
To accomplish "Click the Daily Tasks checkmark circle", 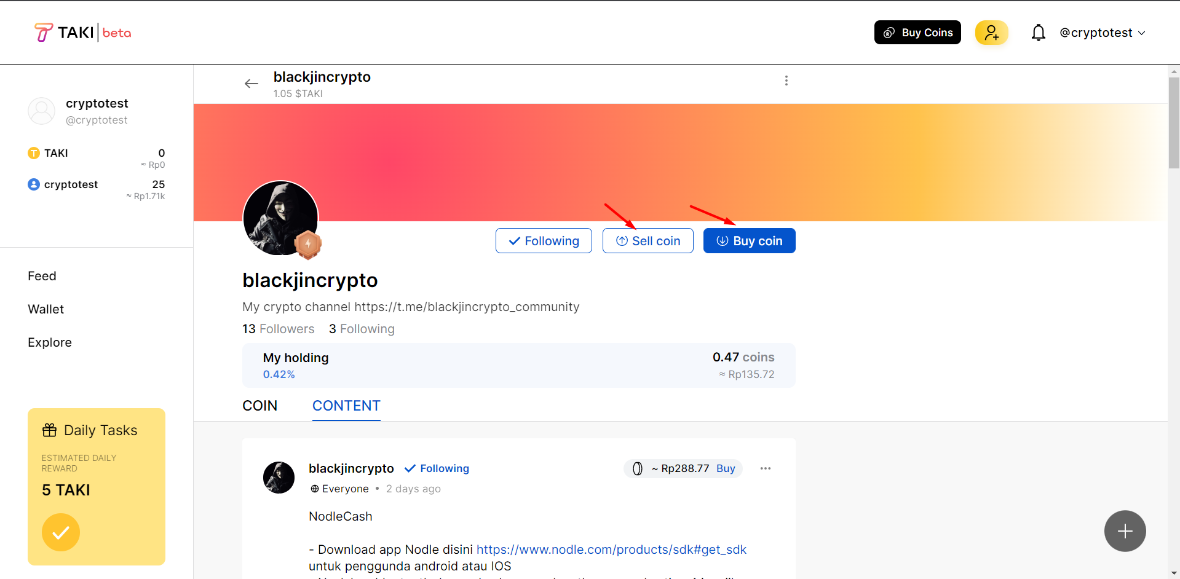I will tap(61, 532).
